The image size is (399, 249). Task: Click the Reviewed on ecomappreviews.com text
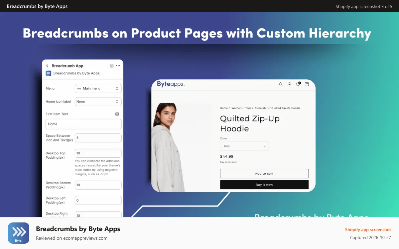tap(71, 238)
